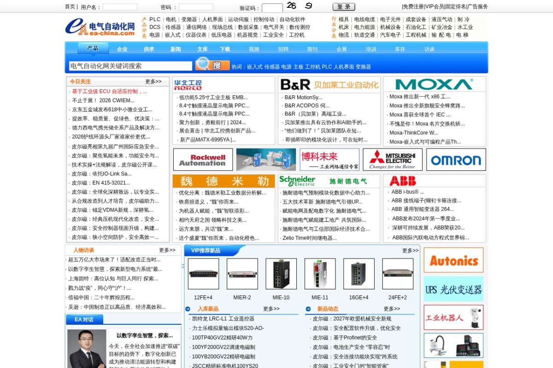This screenshot has height=368, width=553.
Task: Click the Rockwell Automation logo
Action: 203,160
